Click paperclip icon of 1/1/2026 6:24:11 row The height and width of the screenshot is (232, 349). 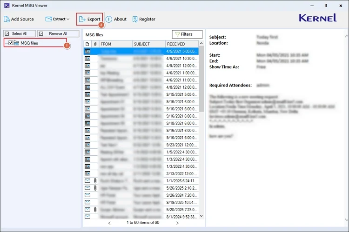pos(95,180)
